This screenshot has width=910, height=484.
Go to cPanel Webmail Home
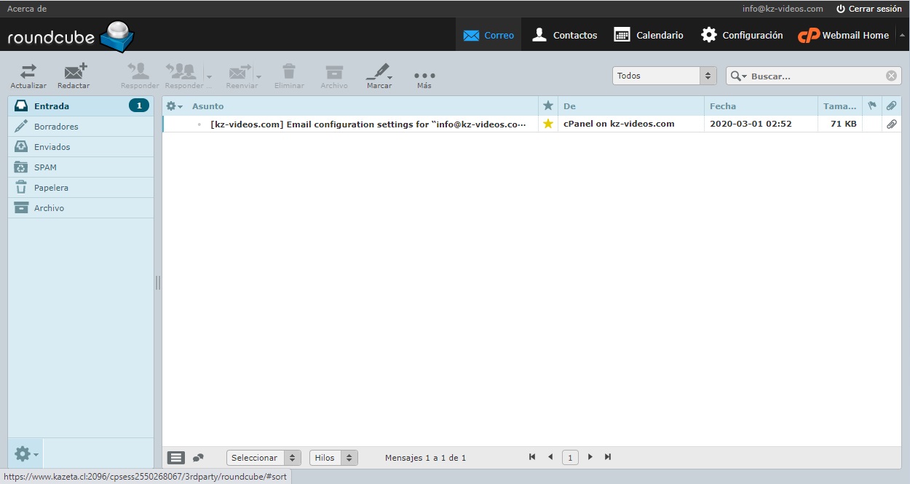click(843, 35)
